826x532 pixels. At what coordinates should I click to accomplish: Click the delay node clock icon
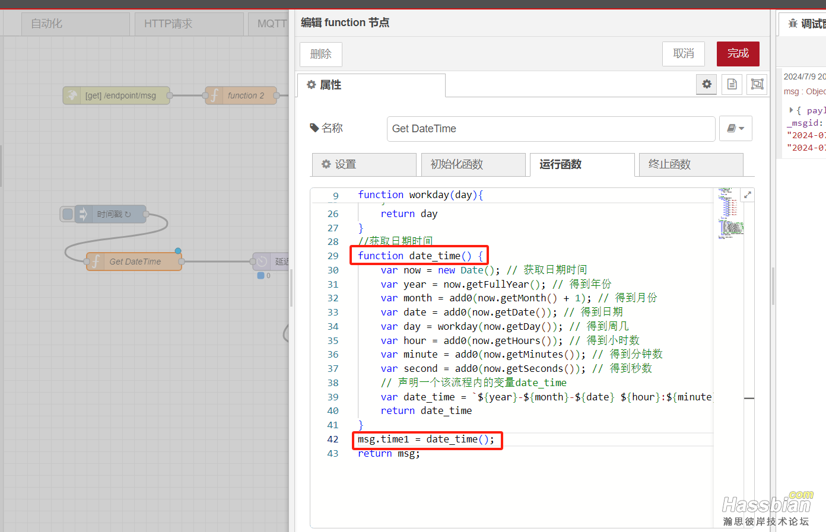click(x=262, y=262)
